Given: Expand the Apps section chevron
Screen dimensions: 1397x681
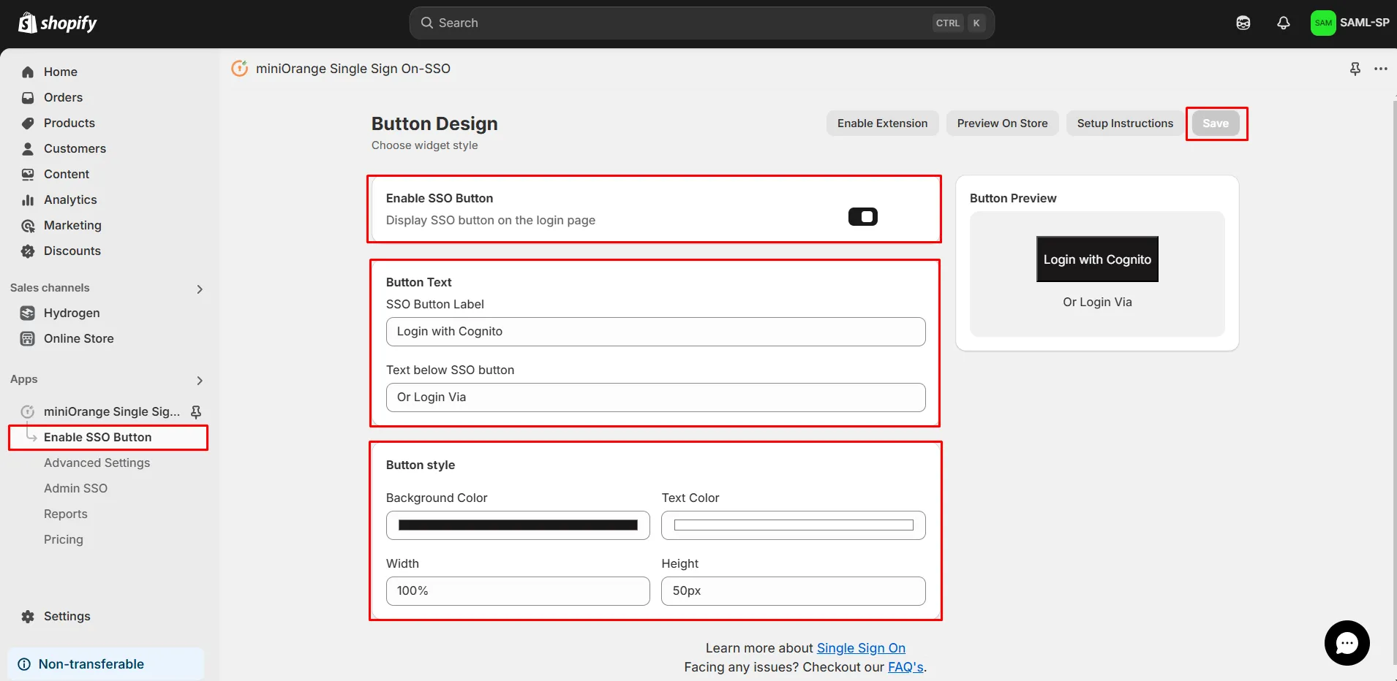Looking at the screenshot, I should pyautogui.click(x=200, y=381).
